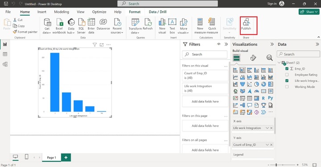Enter Focus mode on the chart
This screenshot has width=321, height=167.
tap(102, 45)
